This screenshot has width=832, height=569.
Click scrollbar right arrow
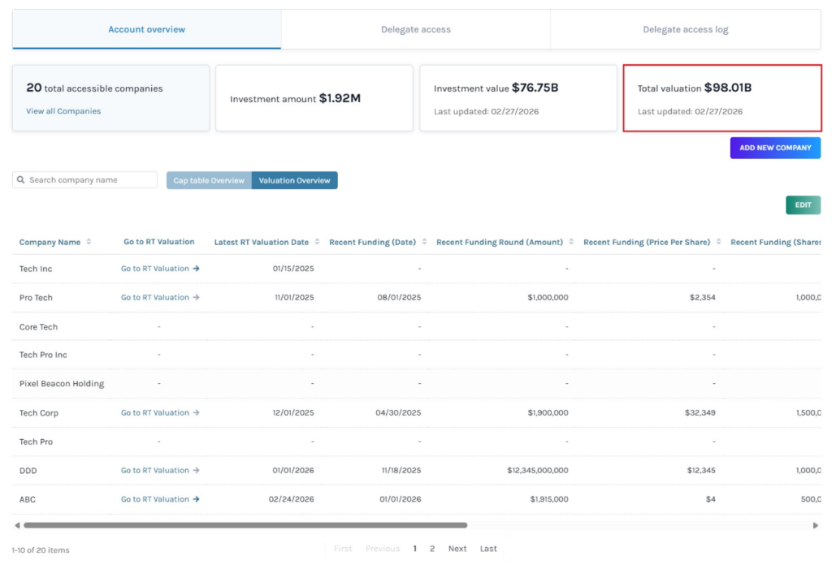pyautogui.click(x=816, y=525)
